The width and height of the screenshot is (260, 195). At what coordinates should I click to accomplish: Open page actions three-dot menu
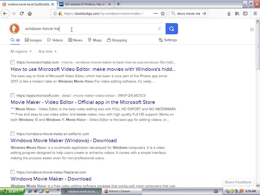coord(156,13)
